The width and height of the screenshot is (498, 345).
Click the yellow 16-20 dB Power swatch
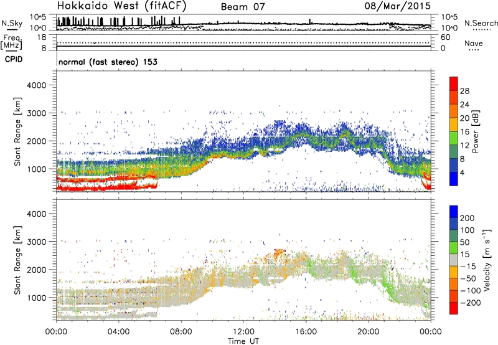[x=454, y=124]
